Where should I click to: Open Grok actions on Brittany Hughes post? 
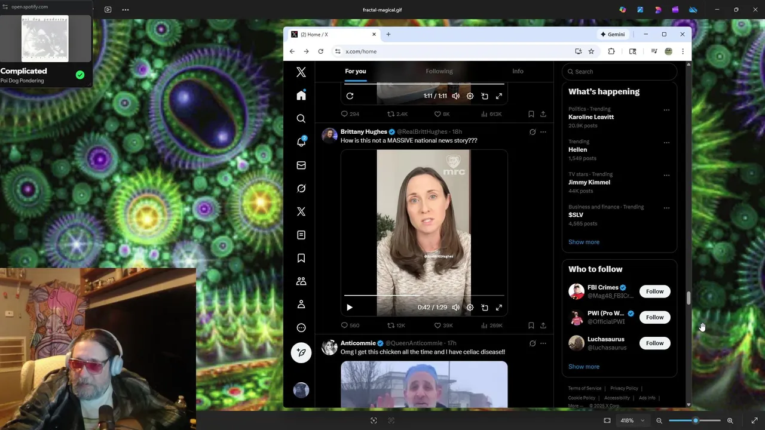533,132
